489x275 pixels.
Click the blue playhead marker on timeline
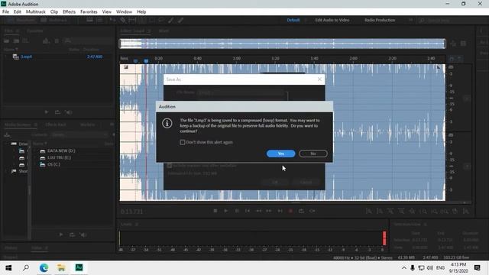tap(146, 60)
